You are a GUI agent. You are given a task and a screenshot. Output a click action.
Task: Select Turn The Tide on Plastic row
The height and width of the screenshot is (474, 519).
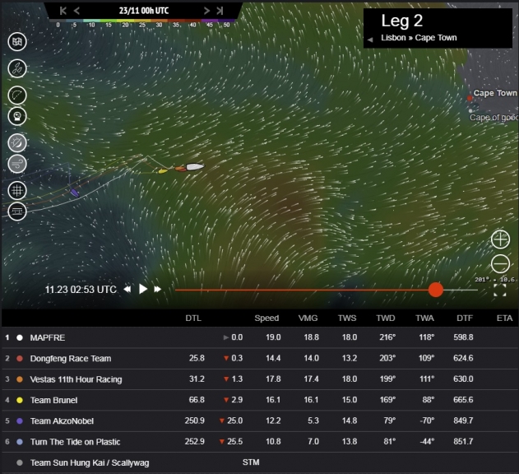[x=260, y=442]
